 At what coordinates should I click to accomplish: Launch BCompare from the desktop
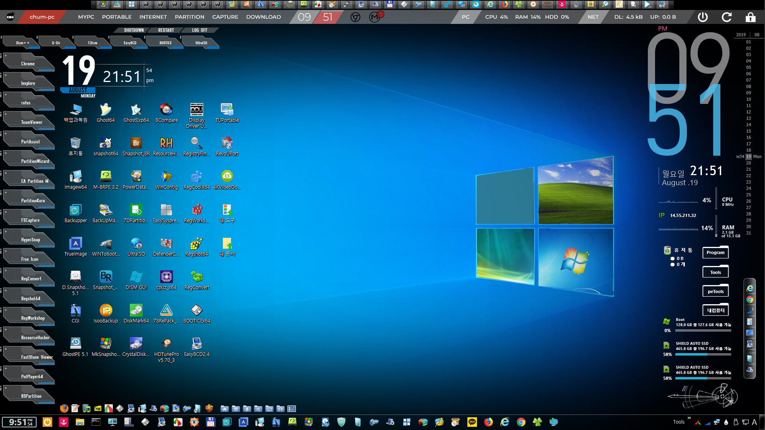pyautogui.click(x=166, y=113)
